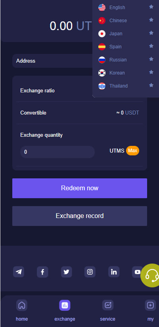The image size is (159, 327).
Task: Open the Telegram social link icon
Action: point(19,272)
